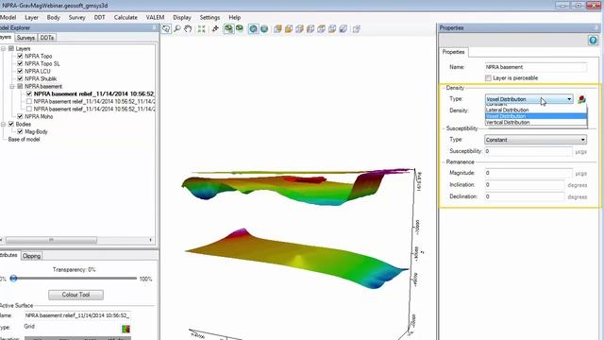Click the first cube view icon beside the globes

[277, 29]
